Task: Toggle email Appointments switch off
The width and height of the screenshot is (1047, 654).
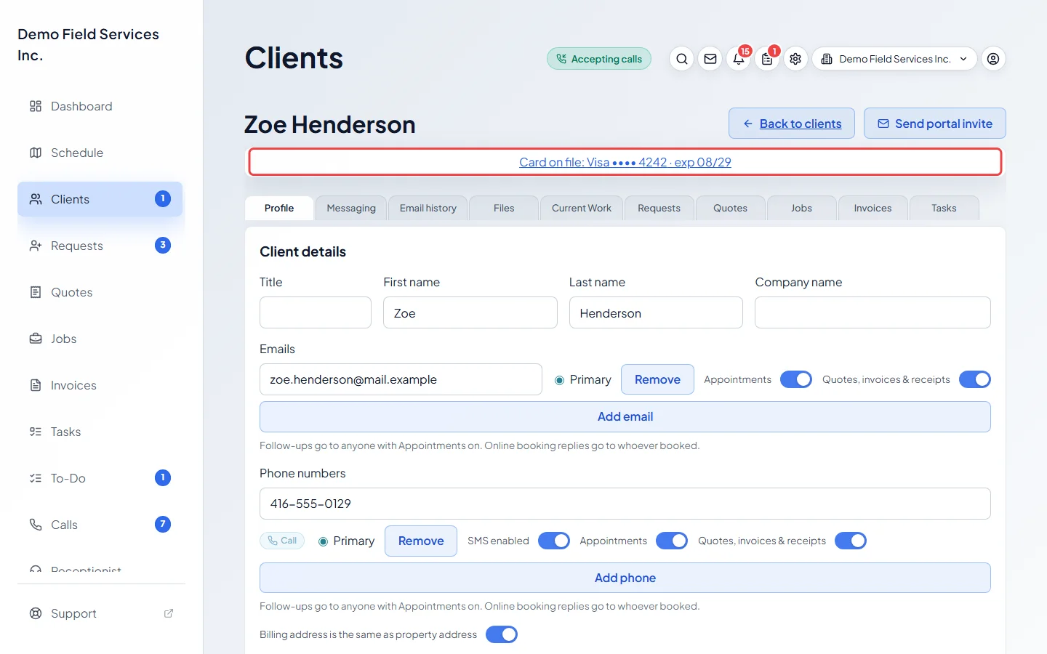Action: click(795, 379)
